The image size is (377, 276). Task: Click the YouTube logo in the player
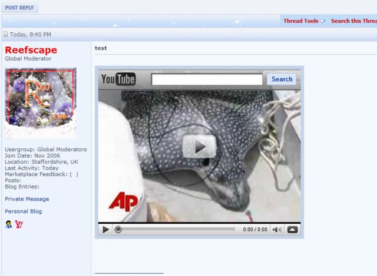tap(118, 79)
